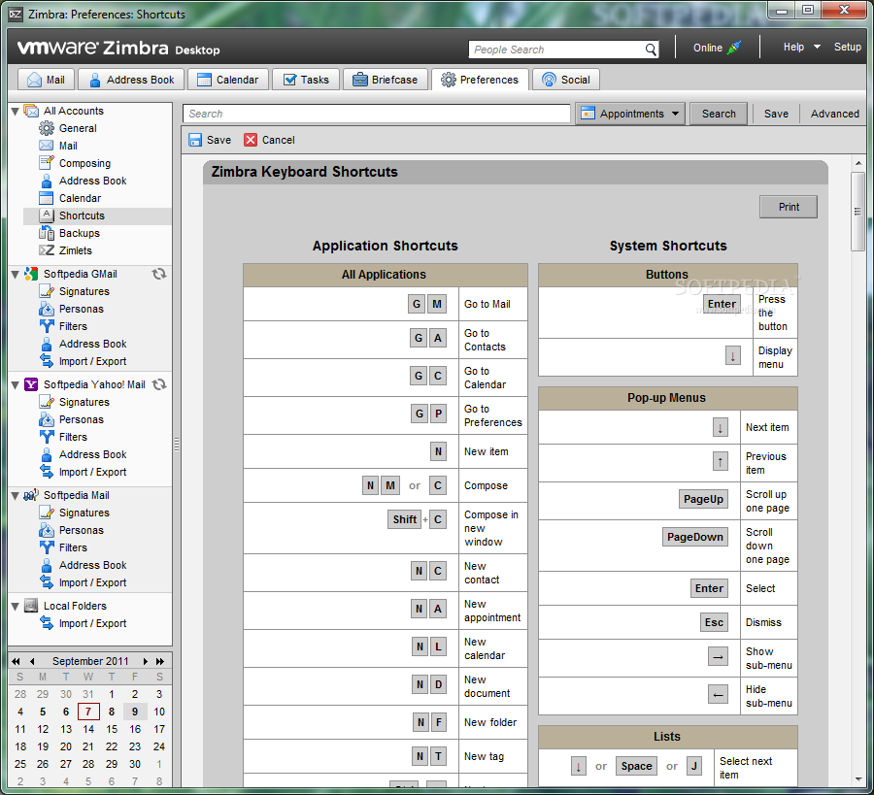The width and height of the screenshot is (874, 795).
Task: Click the Zimlets icon in sidebar
Action: (47, 250)
